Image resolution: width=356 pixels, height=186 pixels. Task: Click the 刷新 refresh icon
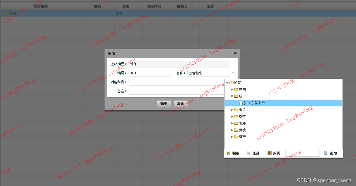coord(229,153)
